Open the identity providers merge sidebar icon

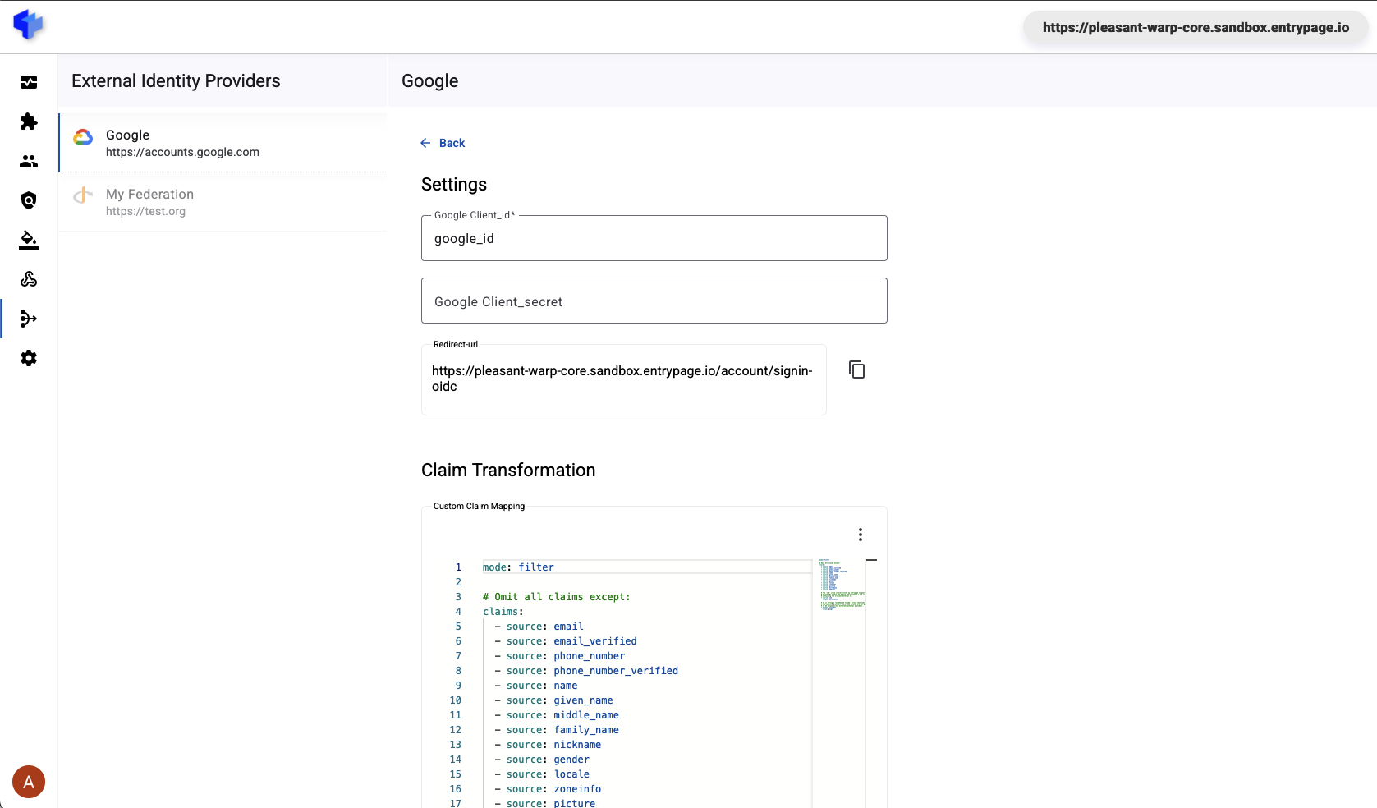tap(29, 319)
